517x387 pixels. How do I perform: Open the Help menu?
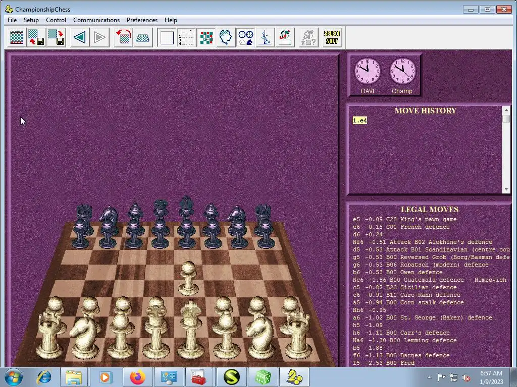[x=171, y=20]
